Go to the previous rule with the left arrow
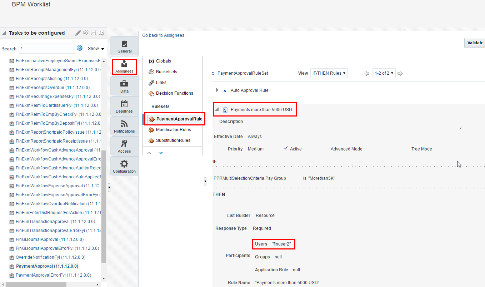The width and height of the screenshot is (485, 287). click(x=366, y=73)
